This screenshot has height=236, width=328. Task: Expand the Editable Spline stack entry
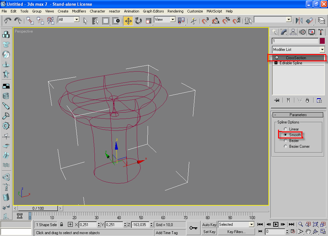coord(276,63)
